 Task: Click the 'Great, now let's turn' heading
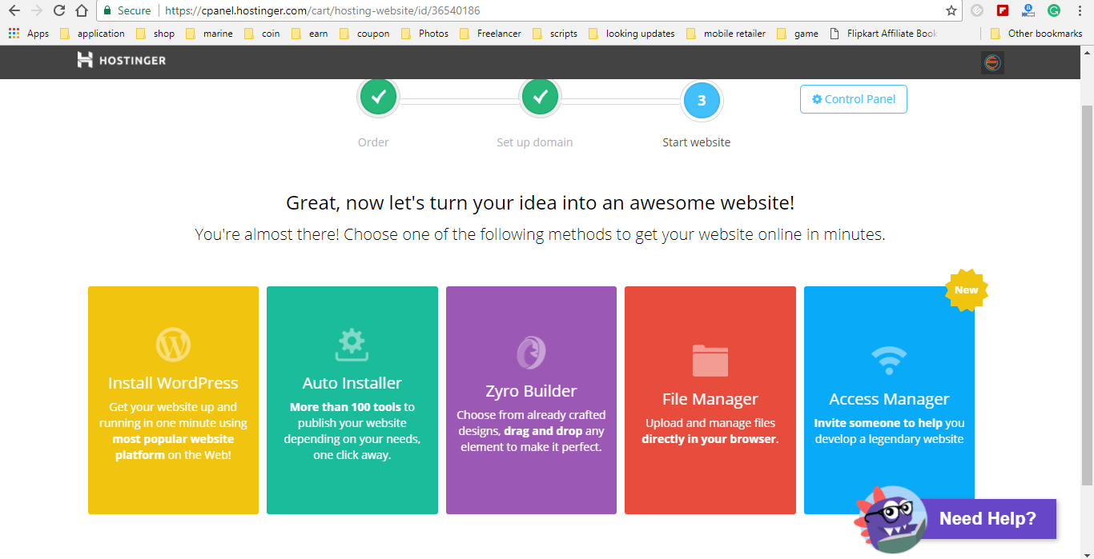point(541,203)
